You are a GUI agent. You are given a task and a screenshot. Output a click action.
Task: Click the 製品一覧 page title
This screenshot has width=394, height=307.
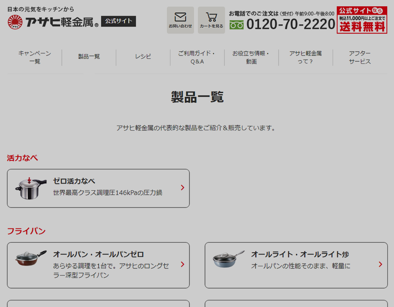point(197,97)
